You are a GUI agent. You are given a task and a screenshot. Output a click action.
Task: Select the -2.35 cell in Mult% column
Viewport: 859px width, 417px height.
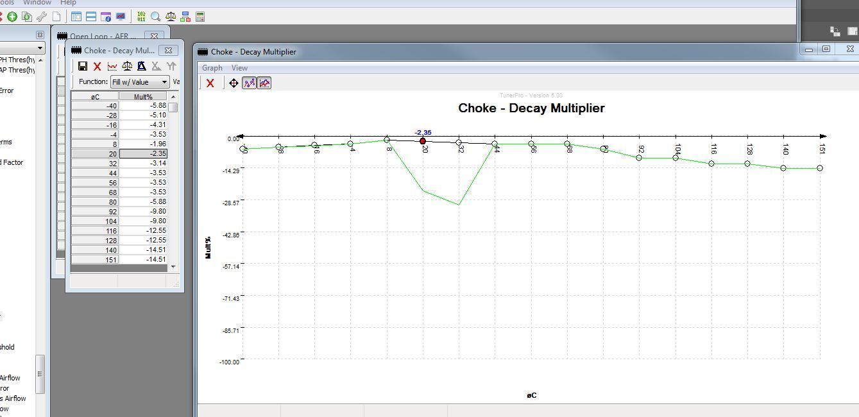(143, 154)
